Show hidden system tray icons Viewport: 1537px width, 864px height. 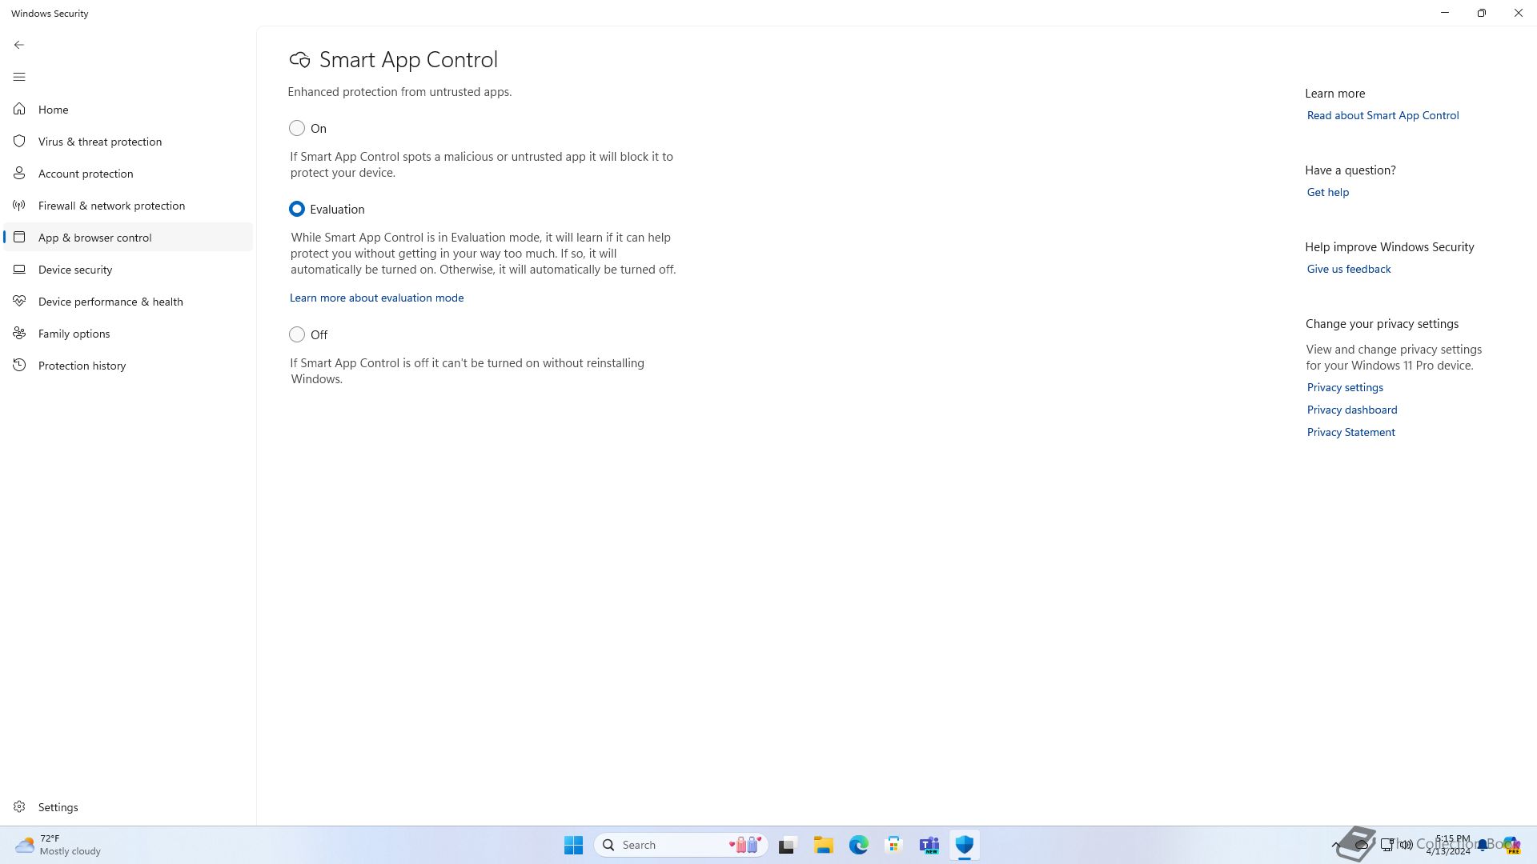point(1335,845)
